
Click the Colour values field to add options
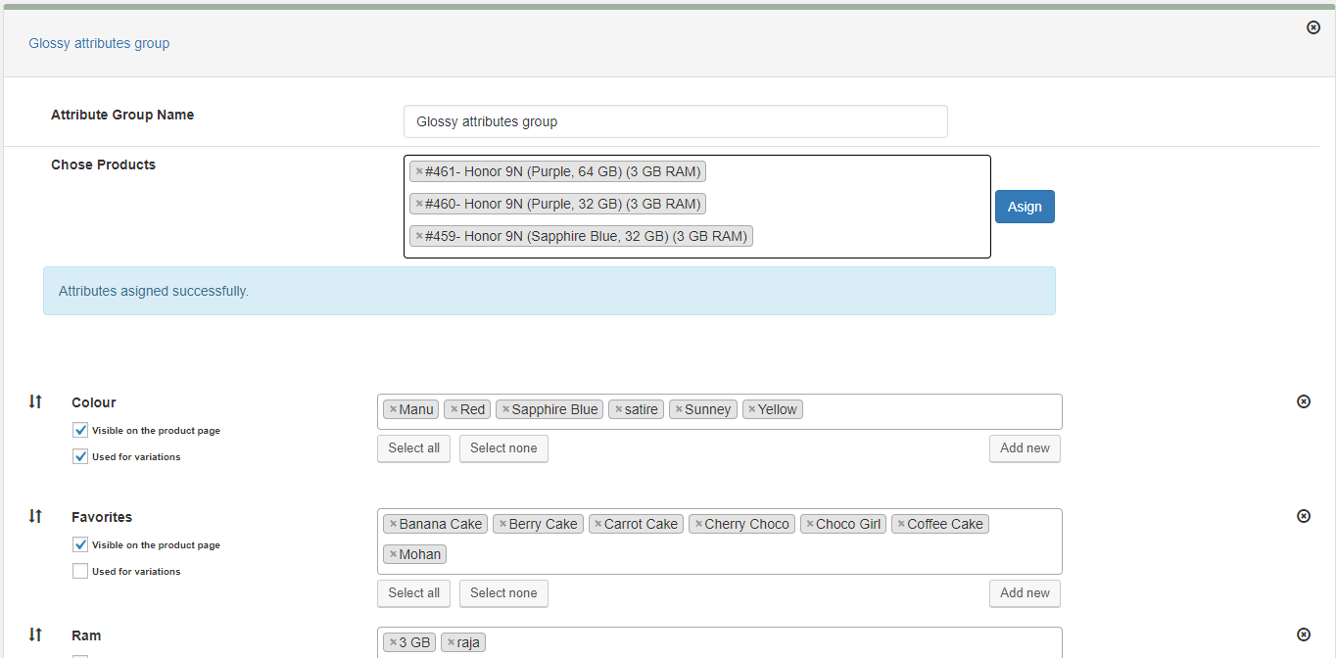[x=930, y=409]
